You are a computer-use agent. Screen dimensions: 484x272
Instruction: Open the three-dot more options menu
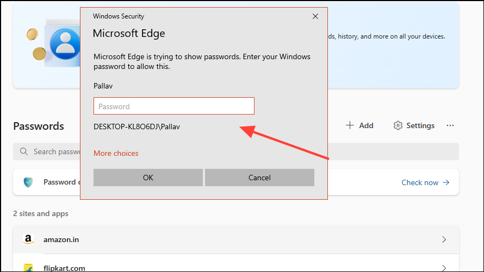[450, 125]
